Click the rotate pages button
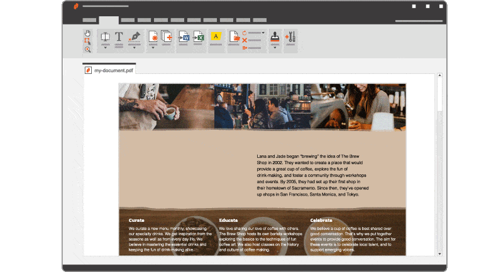Viewport: 479px width, 272px height. 245,33
